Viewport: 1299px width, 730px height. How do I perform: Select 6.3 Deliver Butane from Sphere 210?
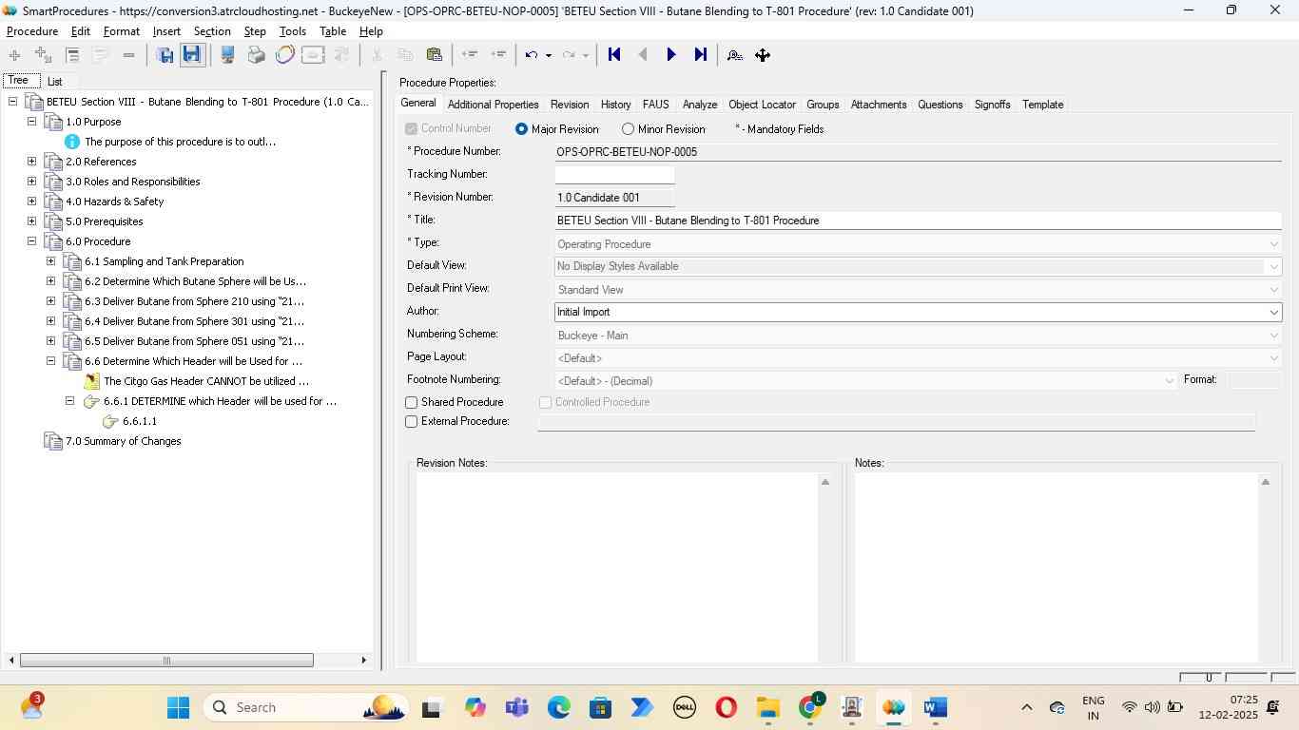[x=194, y=301]
